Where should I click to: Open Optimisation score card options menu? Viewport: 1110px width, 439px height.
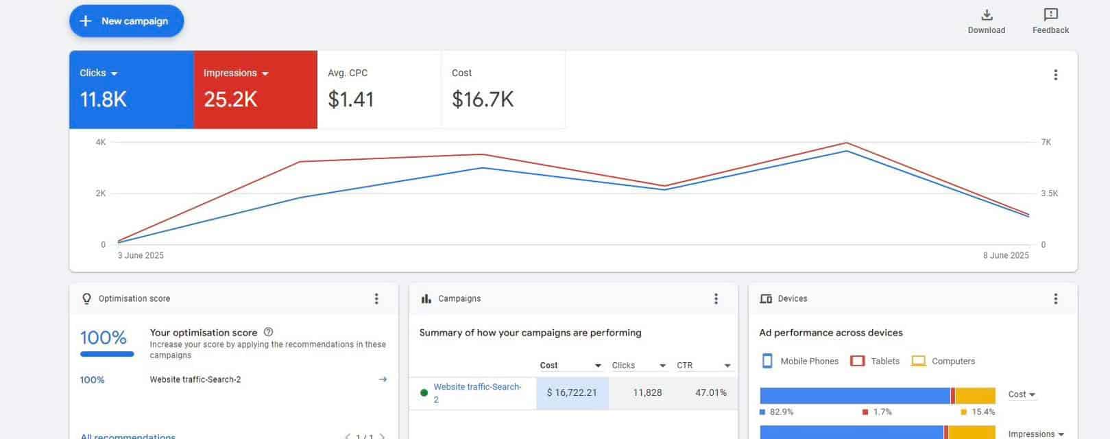point(376,298)
